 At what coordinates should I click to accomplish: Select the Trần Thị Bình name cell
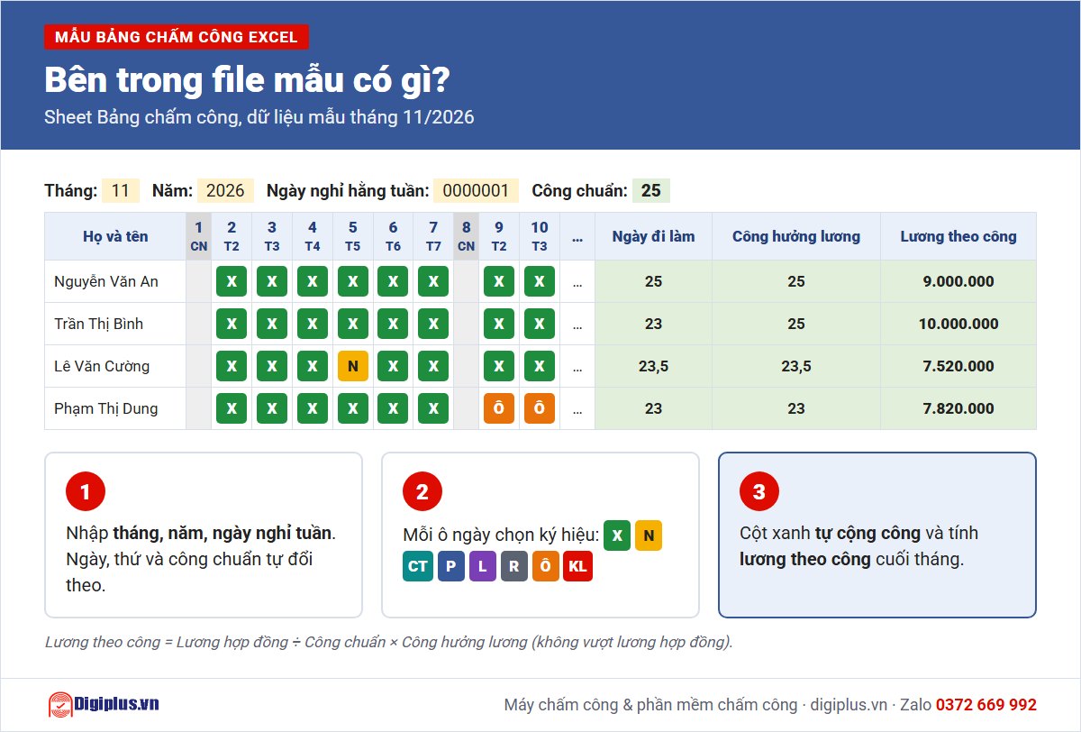tap(115, 324)
